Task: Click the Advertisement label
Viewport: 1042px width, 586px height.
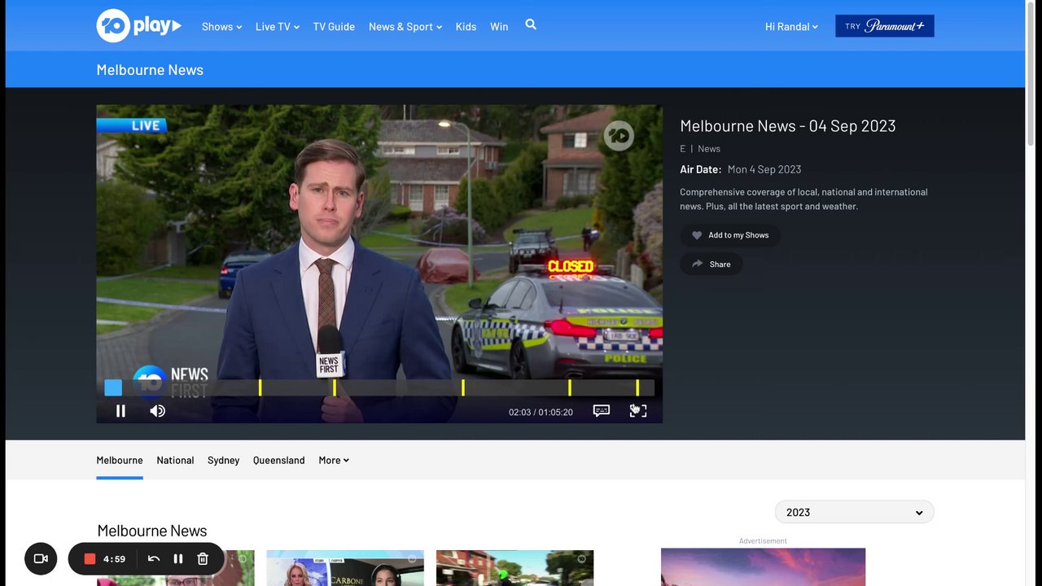Action: (x=763, y=540)
